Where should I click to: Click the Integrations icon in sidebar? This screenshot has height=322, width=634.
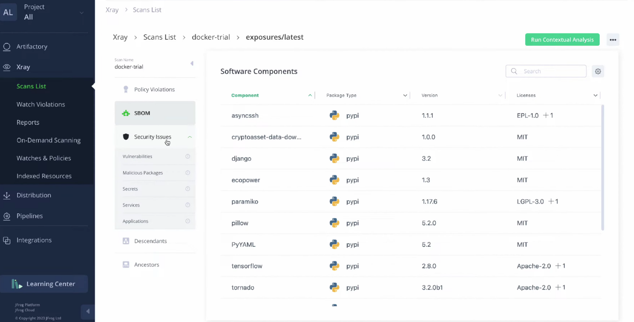point(6,240)
